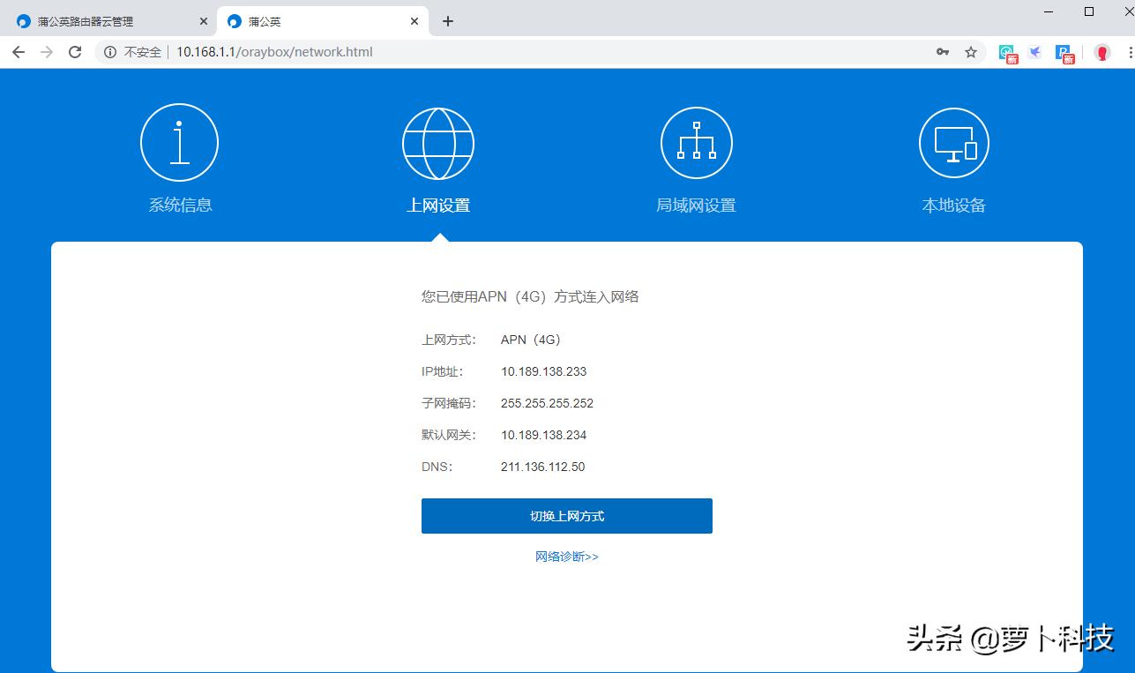1135x673 pixels.
Task: Bookmark the page with the star icon
Action: click(x=971, y=52)
